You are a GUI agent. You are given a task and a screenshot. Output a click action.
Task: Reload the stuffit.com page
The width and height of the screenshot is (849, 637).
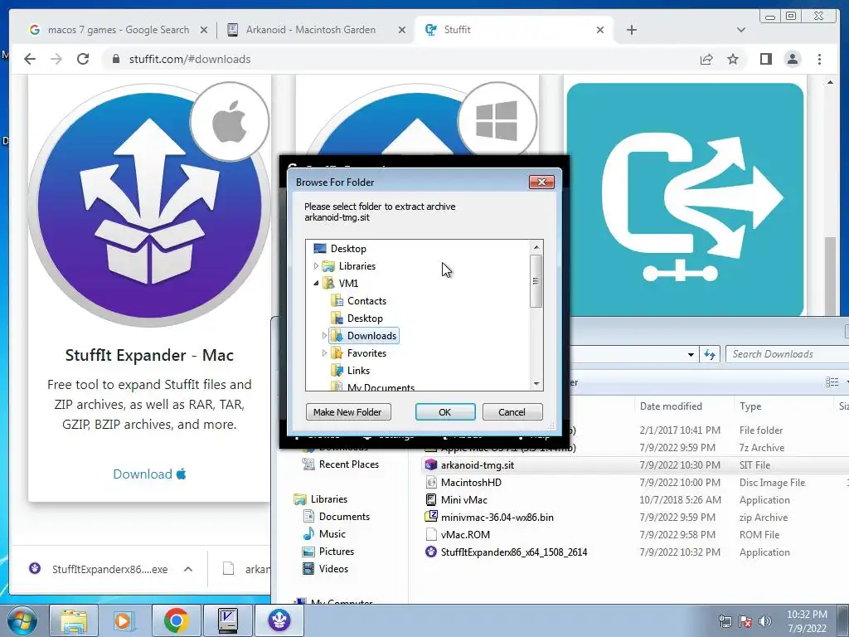(x=83, y=59)
